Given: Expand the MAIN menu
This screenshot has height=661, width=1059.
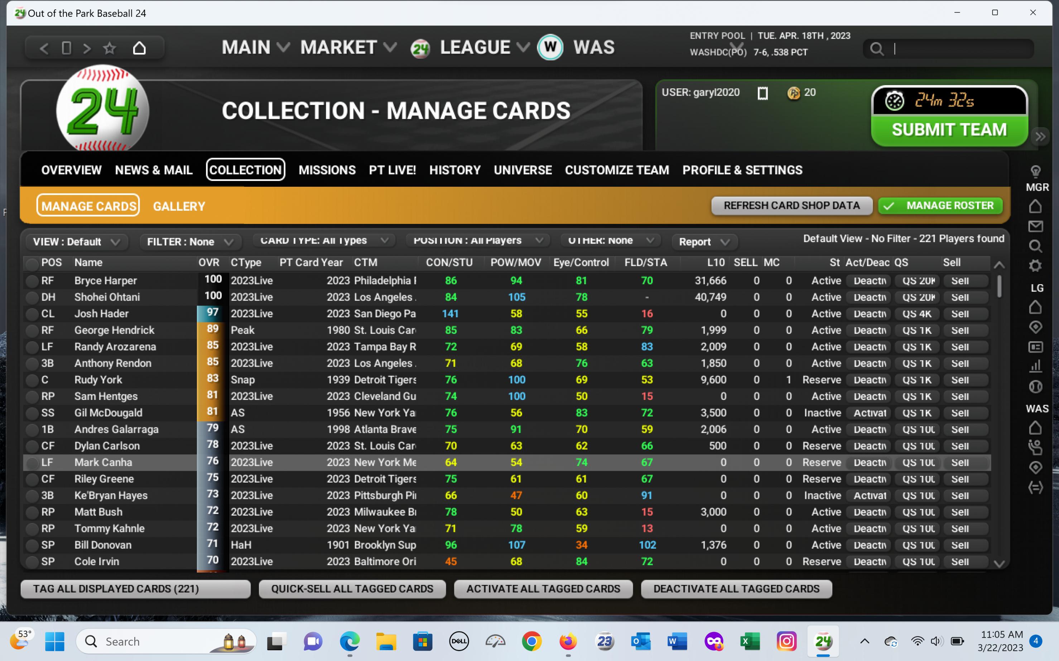Looking at the screenshot, I should coord(256,47).
